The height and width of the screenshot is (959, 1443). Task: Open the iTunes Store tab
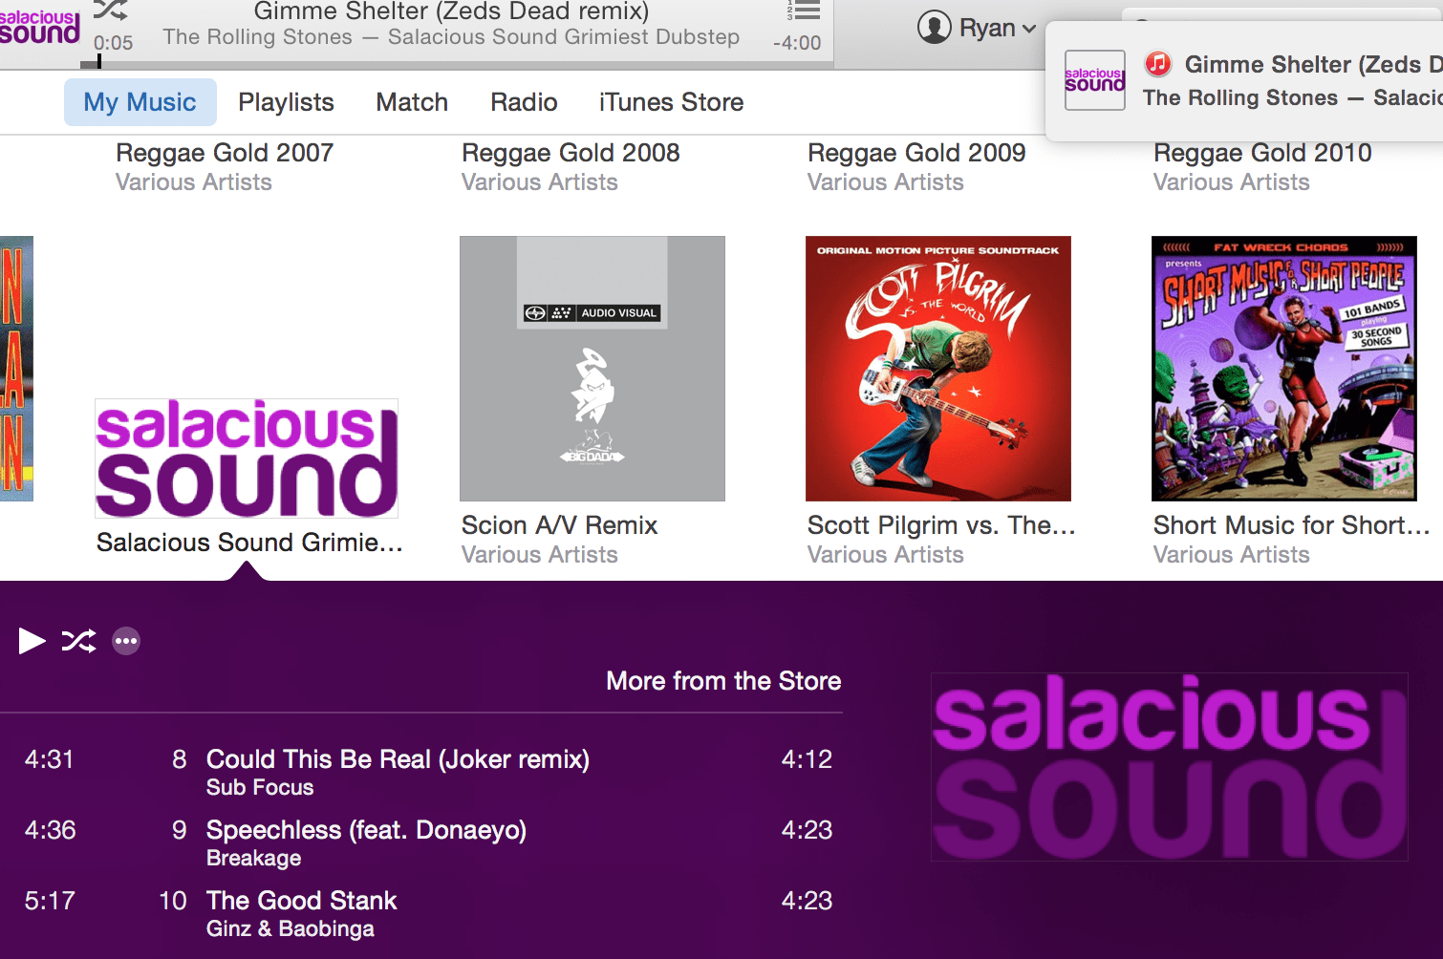671,102
